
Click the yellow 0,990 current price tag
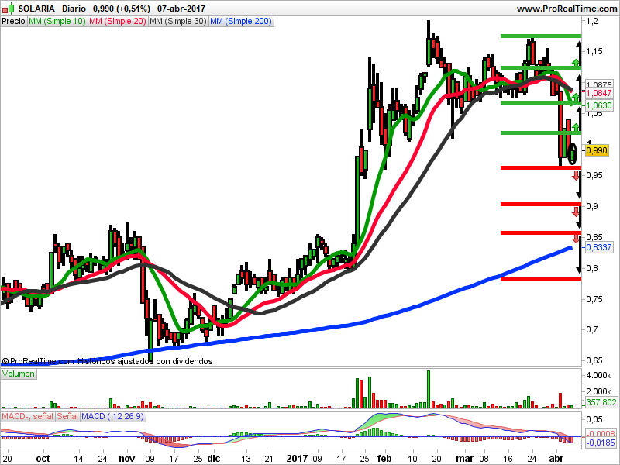pyautogui.click(x=597, y=150)
